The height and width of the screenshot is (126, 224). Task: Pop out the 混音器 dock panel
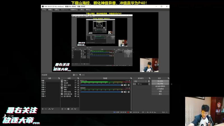click(131, 78)
